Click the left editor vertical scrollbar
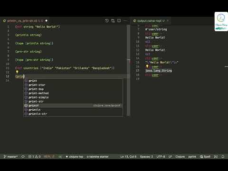Screen dimensions: 228x171 point(128,70)
